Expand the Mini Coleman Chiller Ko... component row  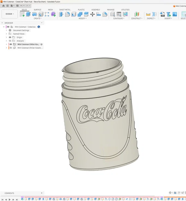pos(6,44)
